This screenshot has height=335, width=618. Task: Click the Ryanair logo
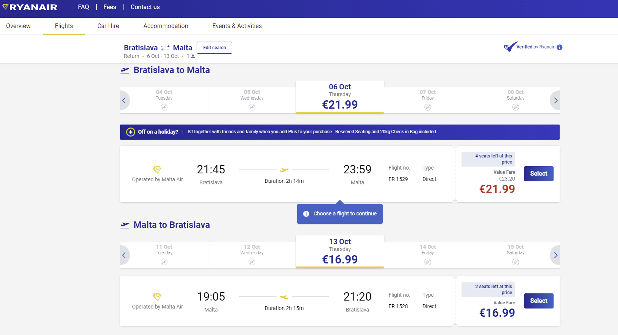click(x=30, y=7)
